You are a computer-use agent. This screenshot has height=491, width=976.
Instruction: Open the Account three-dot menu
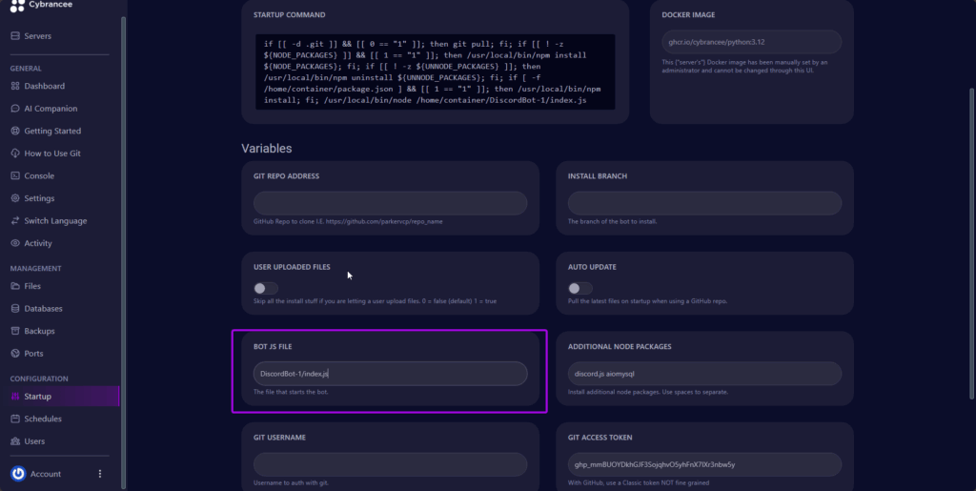pos(100,474)
